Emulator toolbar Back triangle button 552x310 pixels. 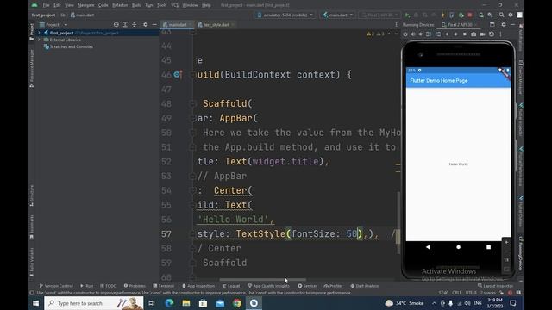point(447,34)
